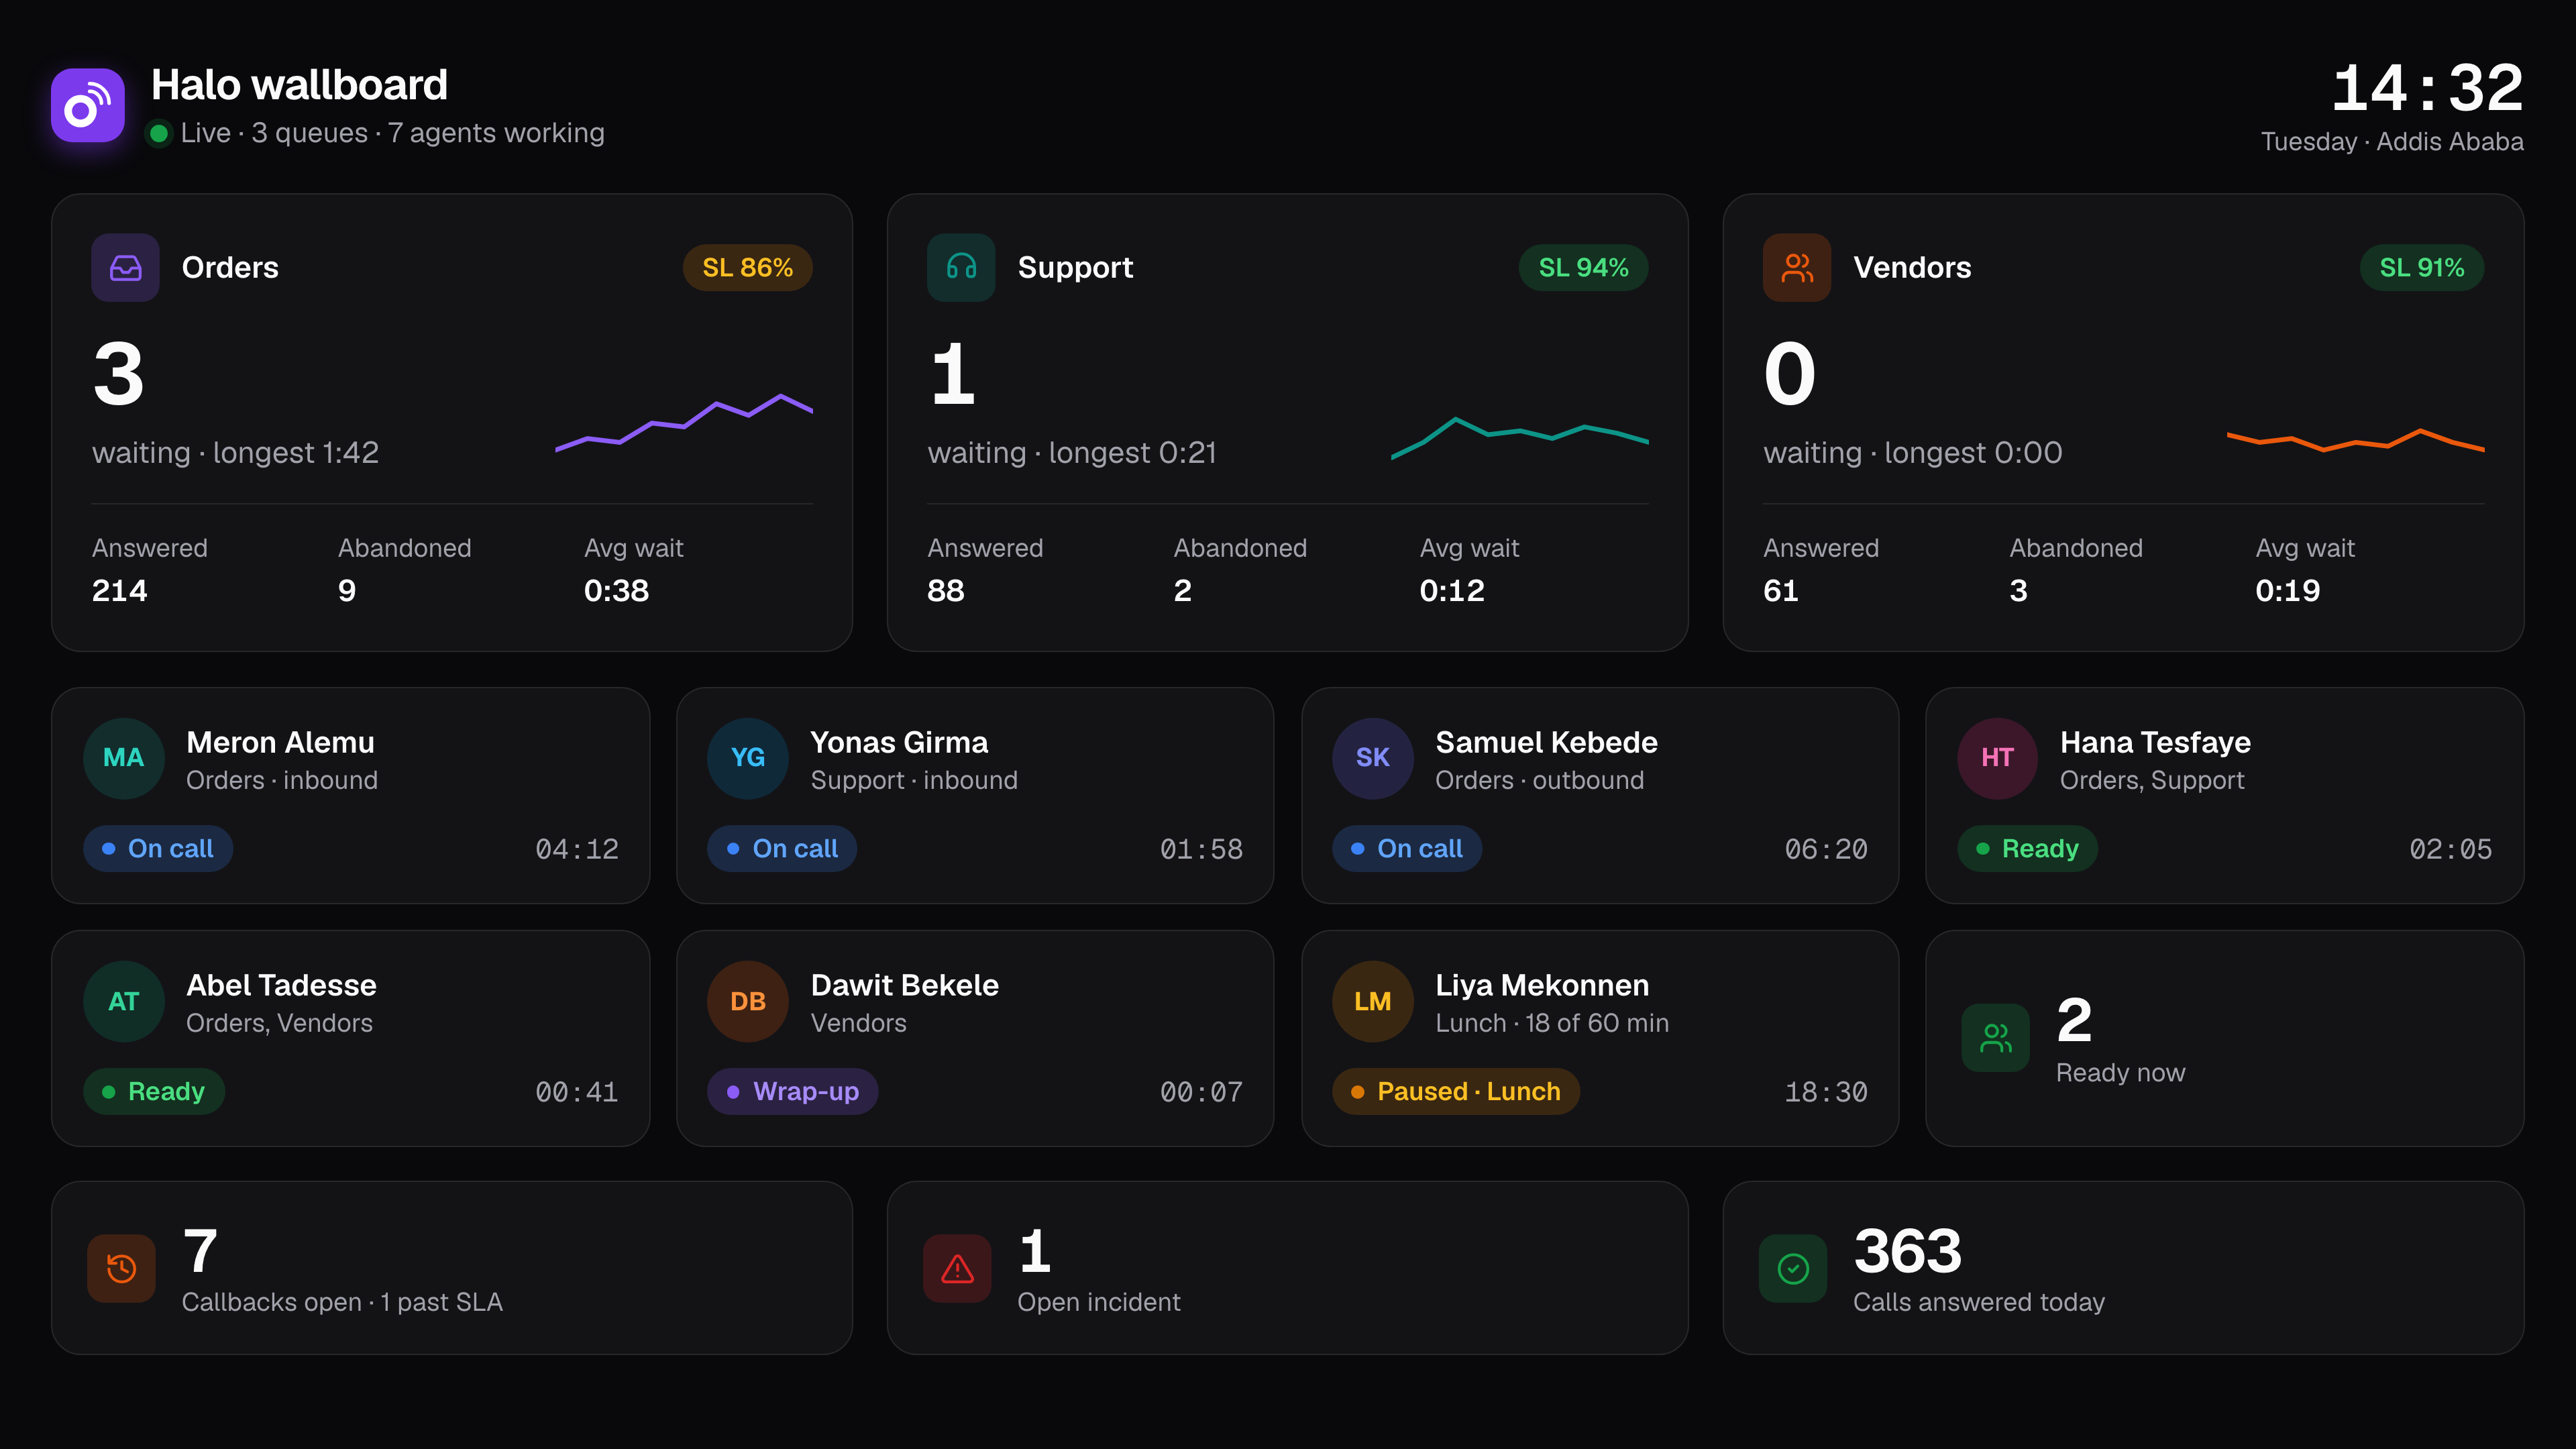
Task: Click the Vendors queue orange trend sparkline
Action: click(x=2356, y=440)
